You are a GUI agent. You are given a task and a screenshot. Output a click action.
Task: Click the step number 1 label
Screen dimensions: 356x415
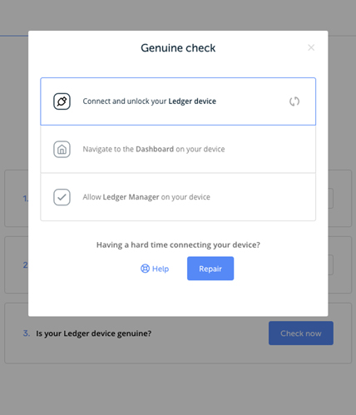[26, 199]
